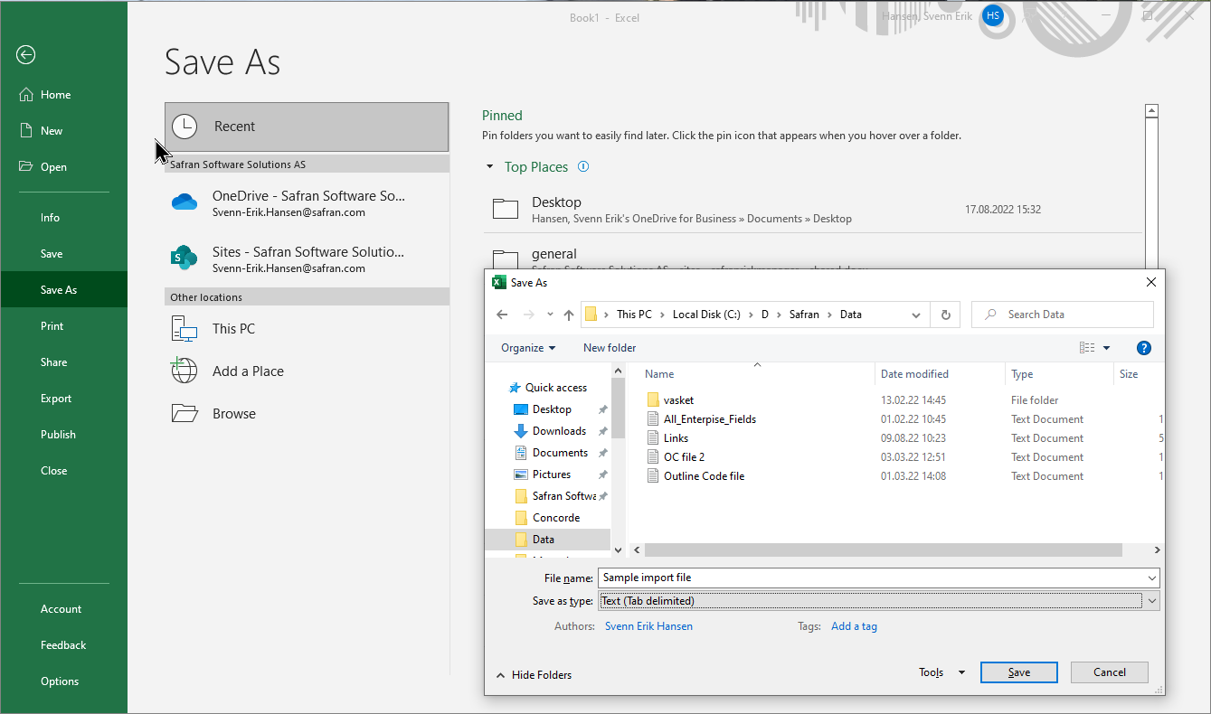The height and width of the screenshot is (714, 1211).
Task: Click the Links text document icon
Action: point(655,437)
